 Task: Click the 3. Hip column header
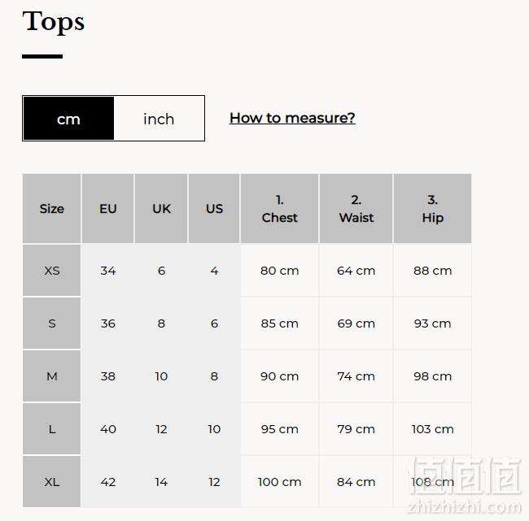coord(432,209)
